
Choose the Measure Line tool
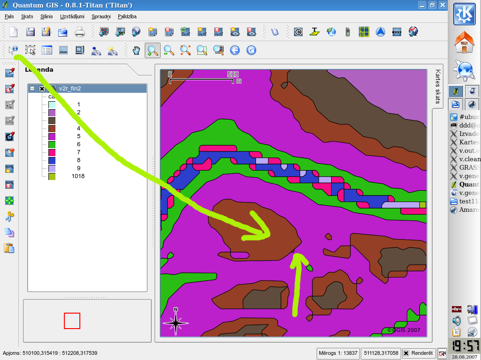coord(63,50)
